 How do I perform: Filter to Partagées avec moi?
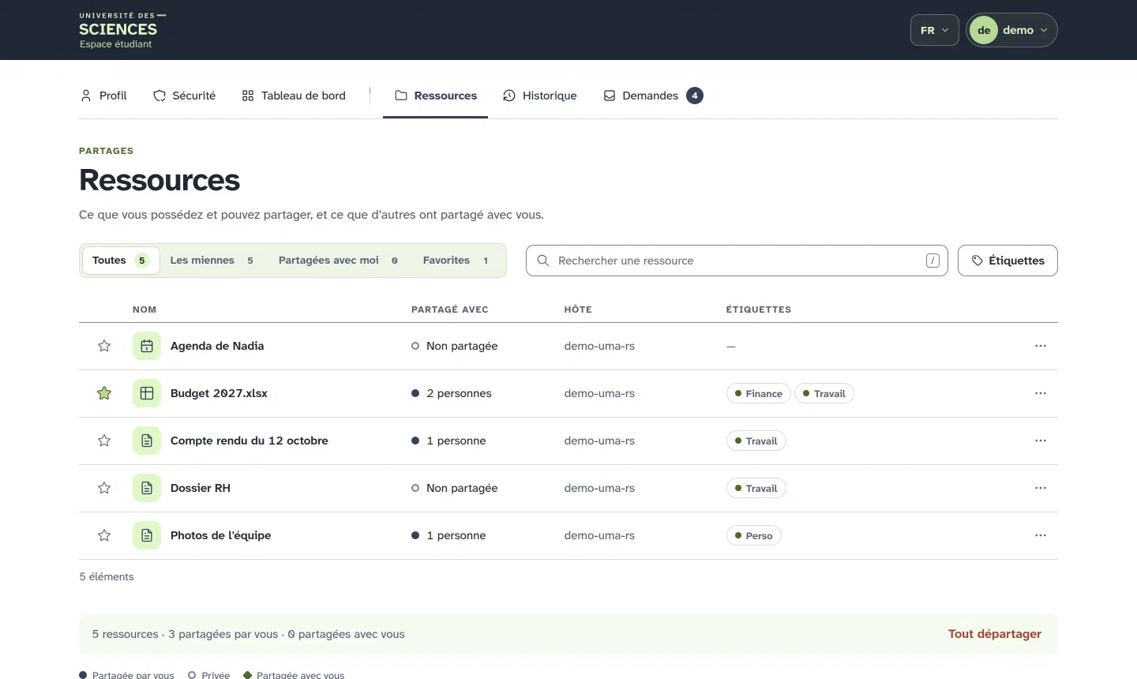[x=339, y=261]
